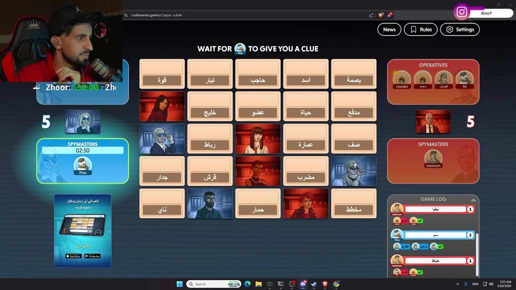Viewport: 516px width, 290px height.
Task: Open Google Chrome from the taskbar
Action: pos(336,284)
